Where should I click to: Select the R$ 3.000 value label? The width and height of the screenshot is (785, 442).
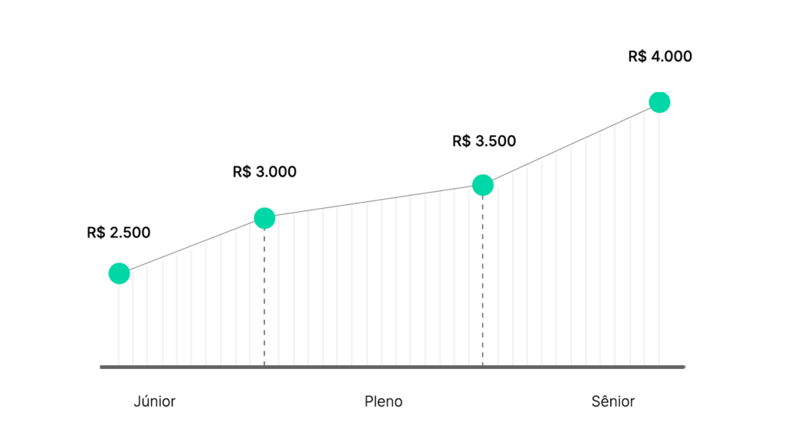click(264, 172)
